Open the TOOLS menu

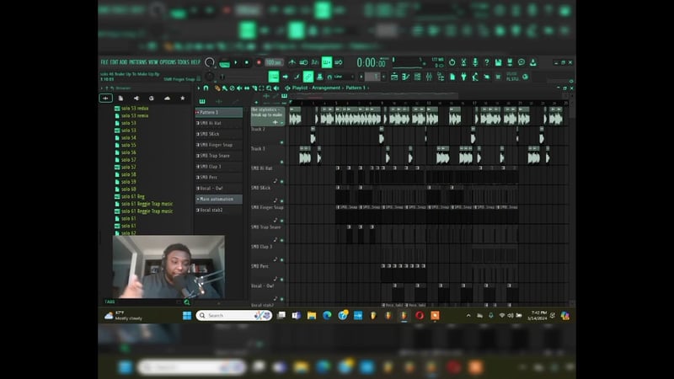tap(184, 62)
